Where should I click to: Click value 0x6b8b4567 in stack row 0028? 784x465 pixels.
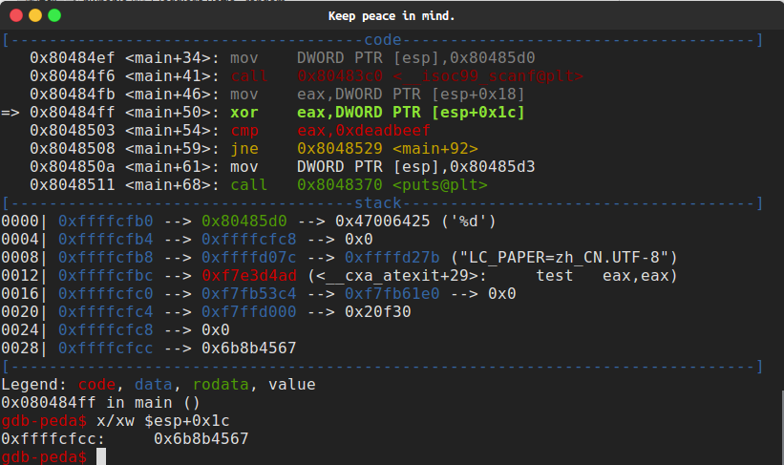point(248,348)
